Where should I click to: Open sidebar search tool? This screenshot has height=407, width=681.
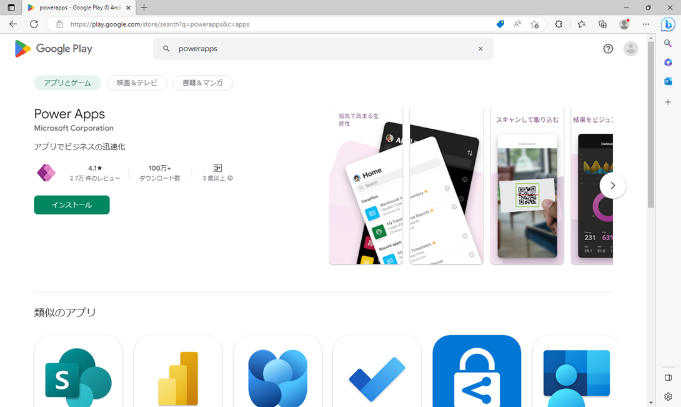(668, 43)
